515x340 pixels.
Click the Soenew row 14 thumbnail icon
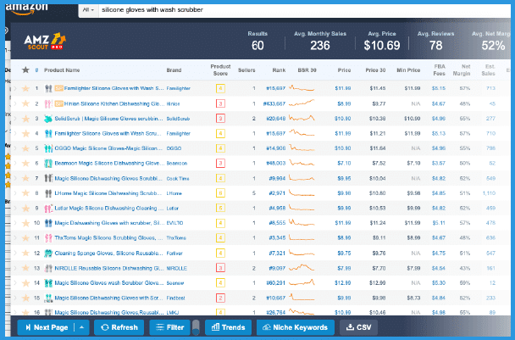coord(48,283)
